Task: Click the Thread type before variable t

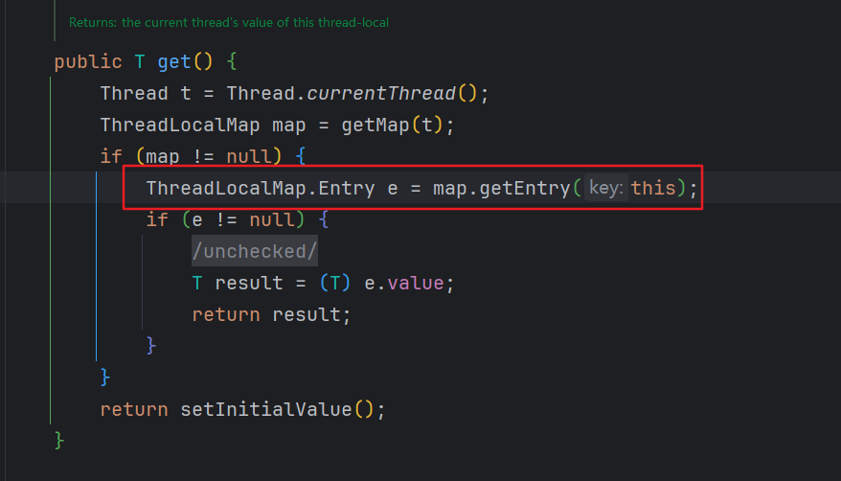Action: 134,94
